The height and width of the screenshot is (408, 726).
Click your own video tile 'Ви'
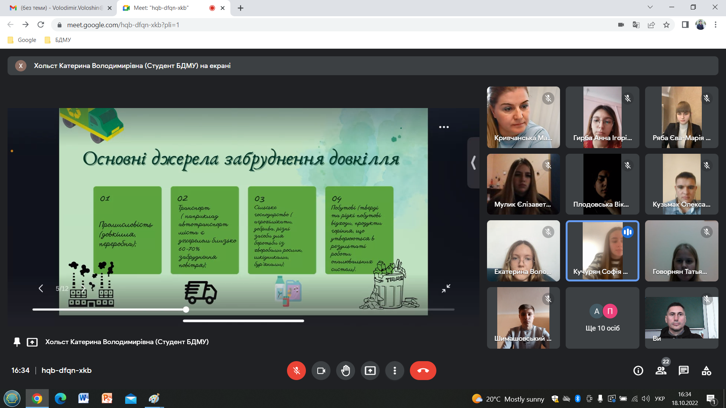(x=682, y=318)
